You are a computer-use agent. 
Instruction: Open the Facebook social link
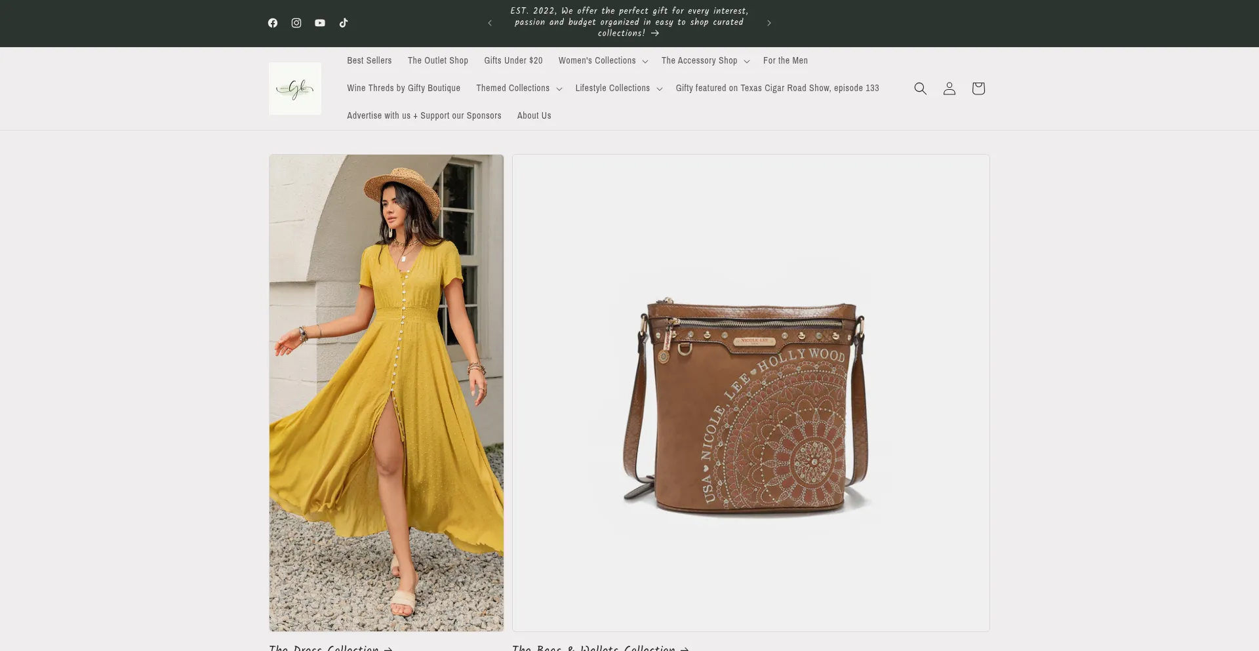point(273,23)
